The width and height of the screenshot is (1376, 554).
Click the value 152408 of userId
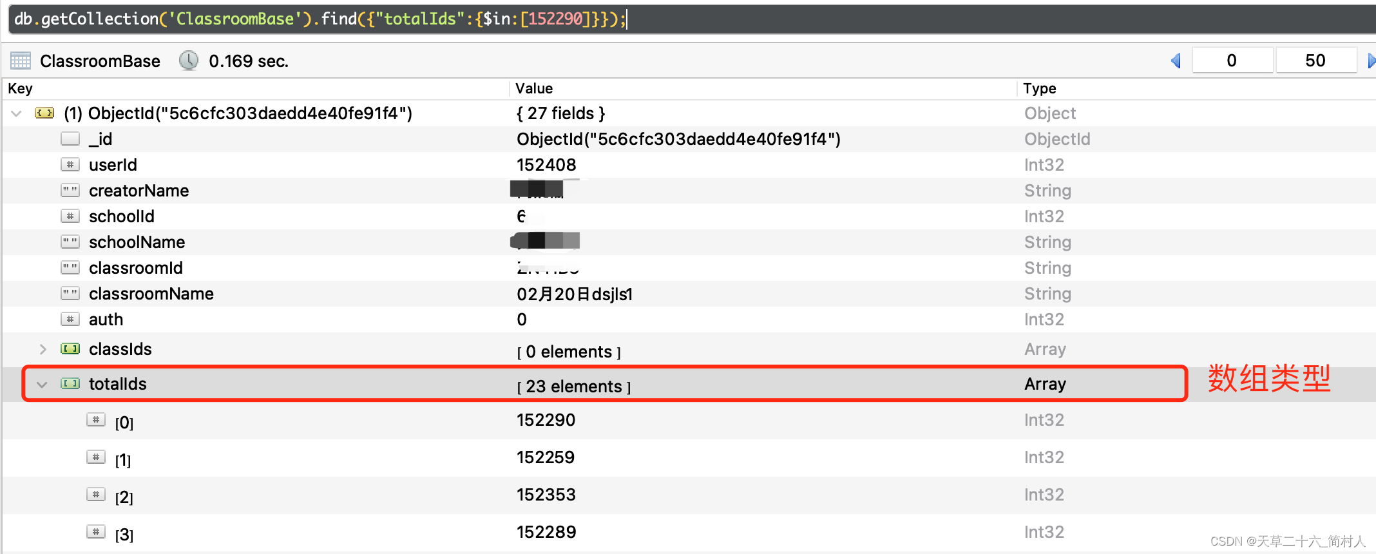(546, 165)
